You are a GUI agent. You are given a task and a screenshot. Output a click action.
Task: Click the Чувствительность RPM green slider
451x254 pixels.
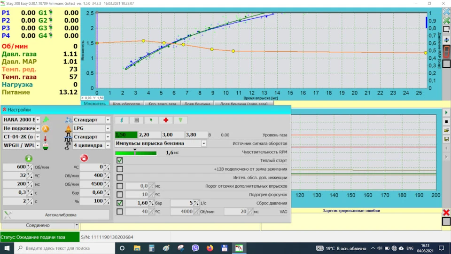click(x=136, y=152)
